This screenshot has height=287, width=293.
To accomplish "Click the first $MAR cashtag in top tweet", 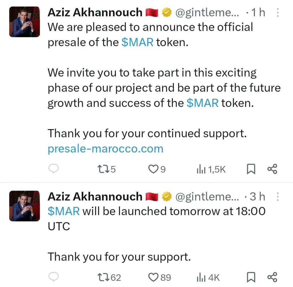I will [x=137, y=42].
